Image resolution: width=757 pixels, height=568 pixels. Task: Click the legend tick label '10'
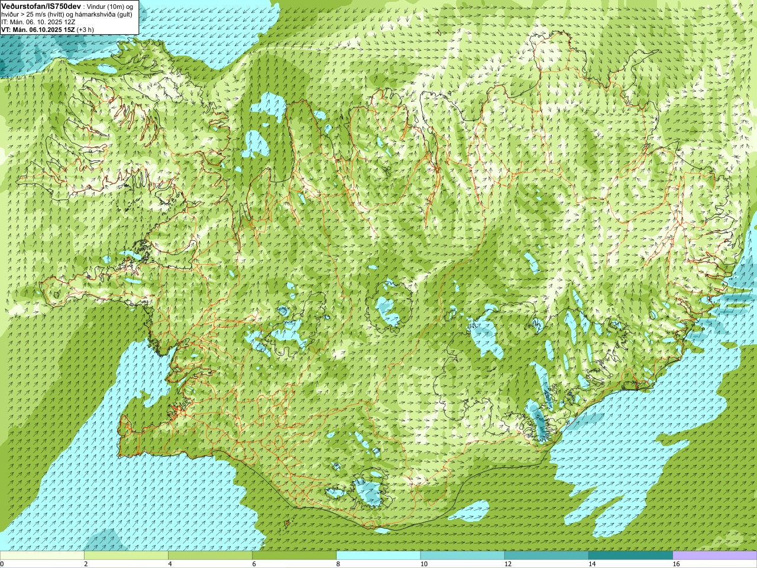424,564
